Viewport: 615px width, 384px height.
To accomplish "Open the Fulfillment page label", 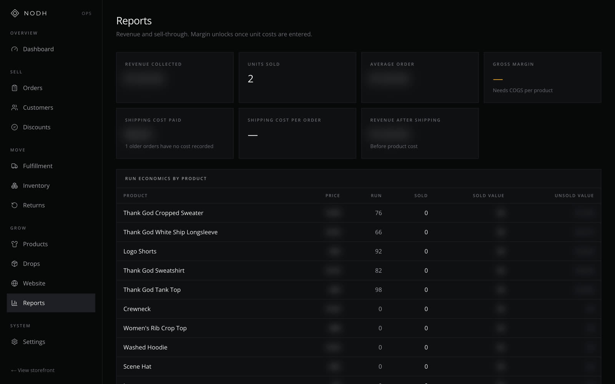I will tap(38, 166).
